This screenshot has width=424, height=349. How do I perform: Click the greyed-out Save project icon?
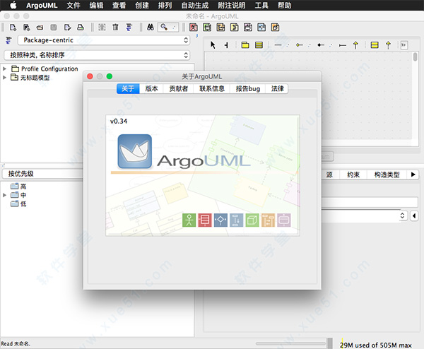(54, 28)
